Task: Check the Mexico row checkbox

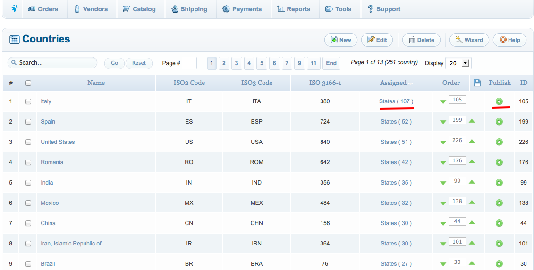Action: tap(28, 203)
